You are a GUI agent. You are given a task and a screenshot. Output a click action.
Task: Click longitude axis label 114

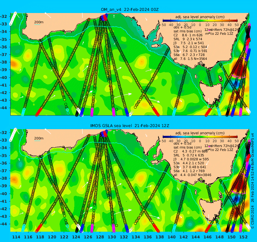16,237
